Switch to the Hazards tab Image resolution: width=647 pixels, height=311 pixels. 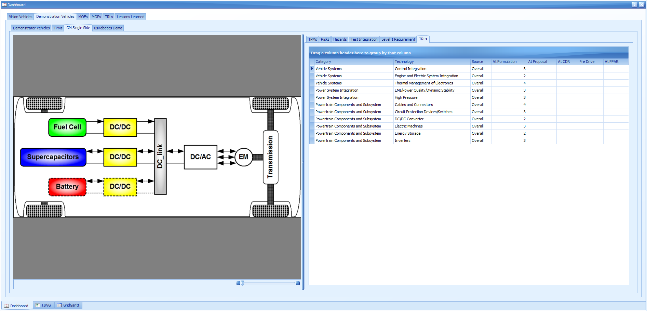[340, 39]
